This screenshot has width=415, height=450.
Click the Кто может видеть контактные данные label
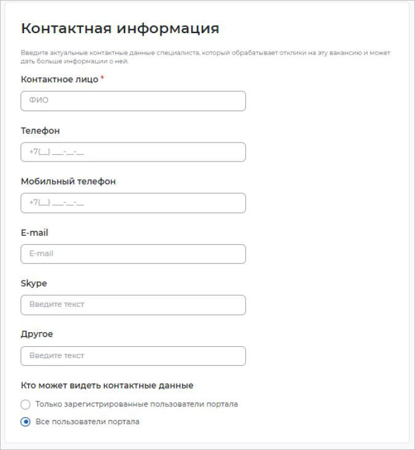(107, 386)
